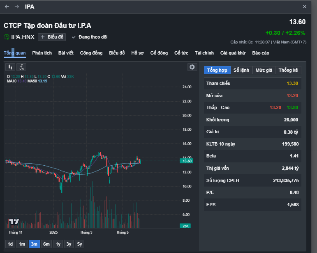Set chart range to 6m
Screen dimensions: 317x253
coord(46,244)
